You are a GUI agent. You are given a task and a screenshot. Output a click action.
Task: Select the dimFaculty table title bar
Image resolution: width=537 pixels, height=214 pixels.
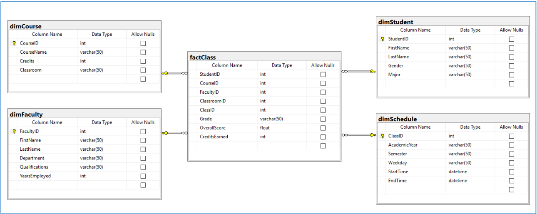pos(85,114)
